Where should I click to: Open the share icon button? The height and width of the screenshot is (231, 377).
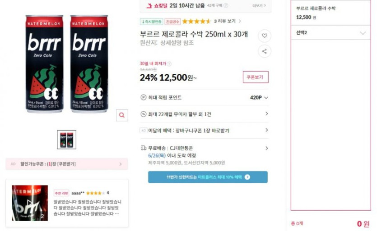(265, 51)
